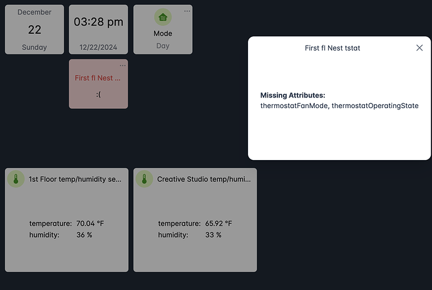Select the December 22 calendar tile
Viewport: 432px width, 290px height.
coord(34,29)
